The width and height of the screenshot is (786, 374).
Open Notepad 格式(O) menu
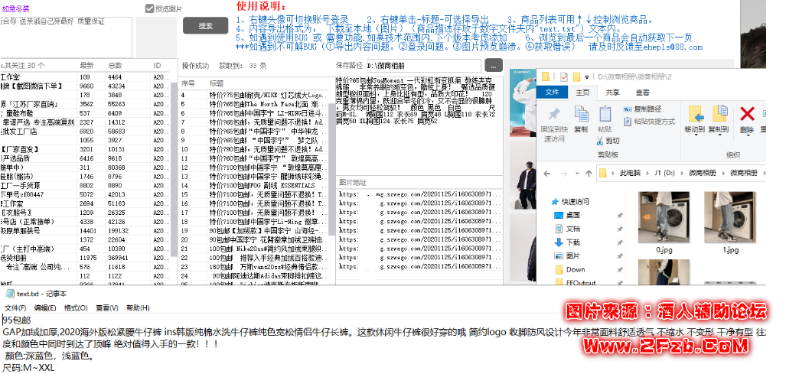click(77, 308)
